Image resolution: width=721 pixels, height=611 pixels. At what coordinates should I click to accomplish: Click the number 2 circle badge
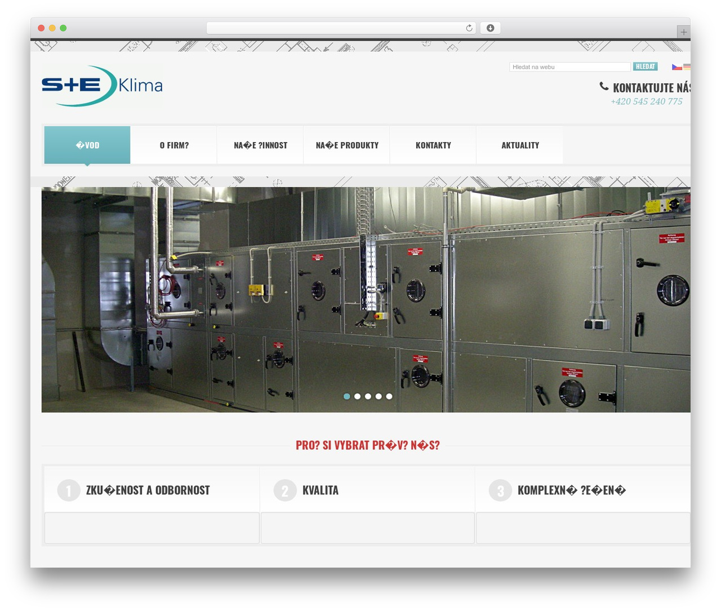[x=285, y=490]
